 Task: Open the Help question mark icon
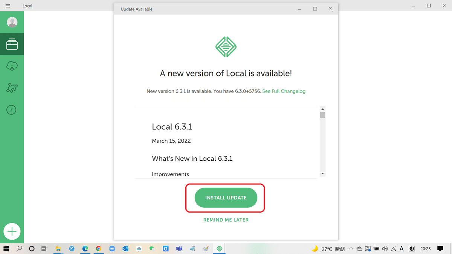(x=12, y=110)
